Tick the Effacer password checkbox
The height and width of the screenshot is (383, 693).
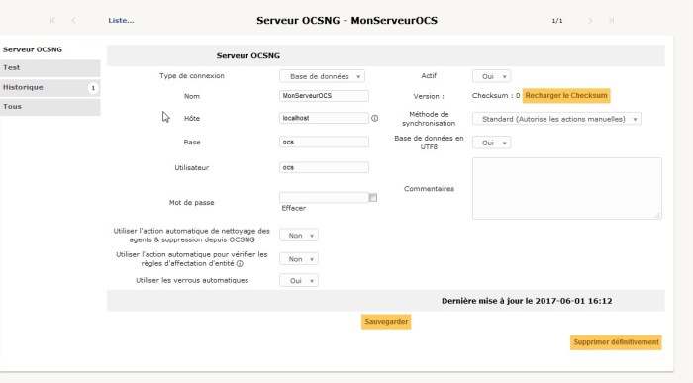click(x=373, y=198)
